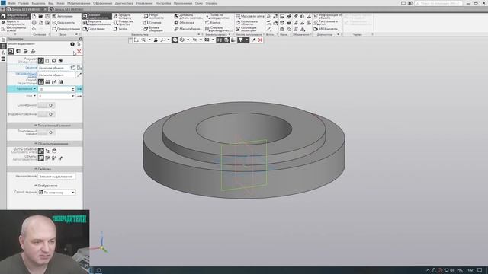Choose the Stiffening rib tool
This screenshot has height=274, width=488.
(x=154, y=16)
